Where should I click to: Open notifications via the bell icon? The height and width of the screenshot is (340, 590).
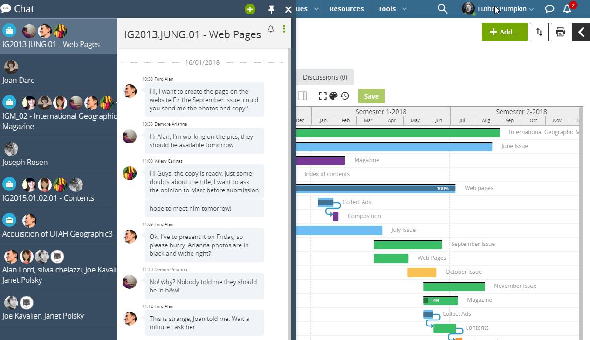[568, 8]
